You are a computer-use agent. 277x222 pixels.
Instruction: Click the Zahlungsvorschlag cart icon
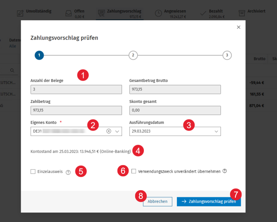101,13
